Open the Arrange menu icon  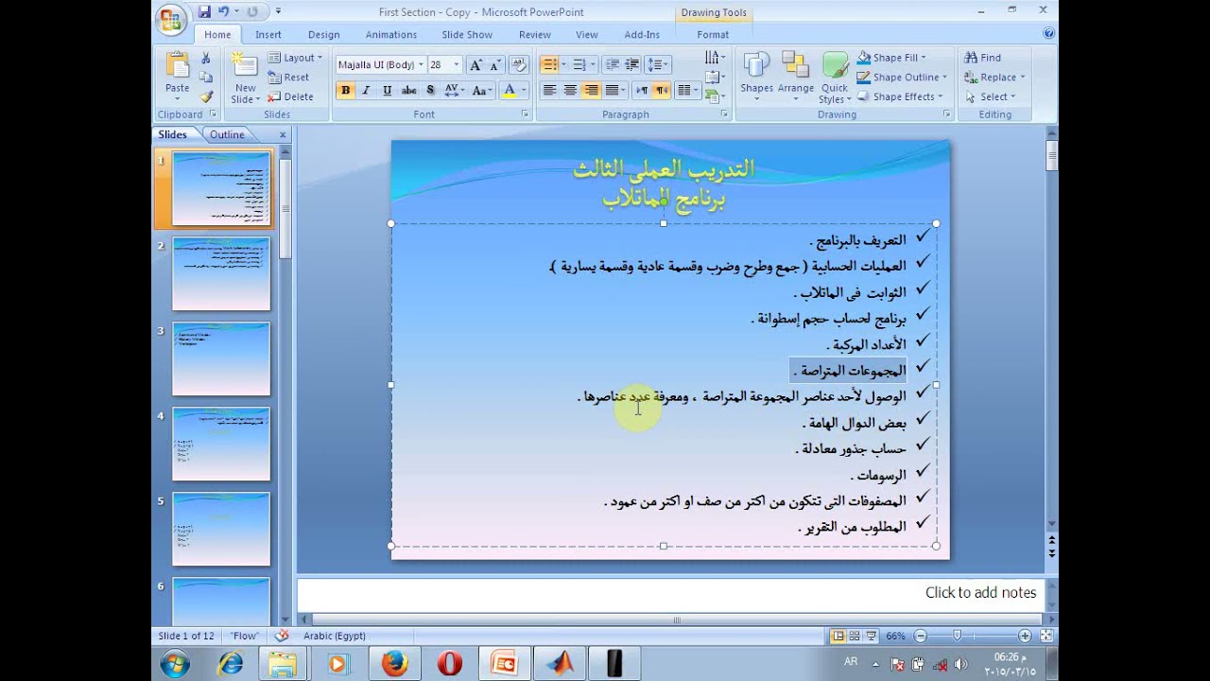tap(795, 66)
